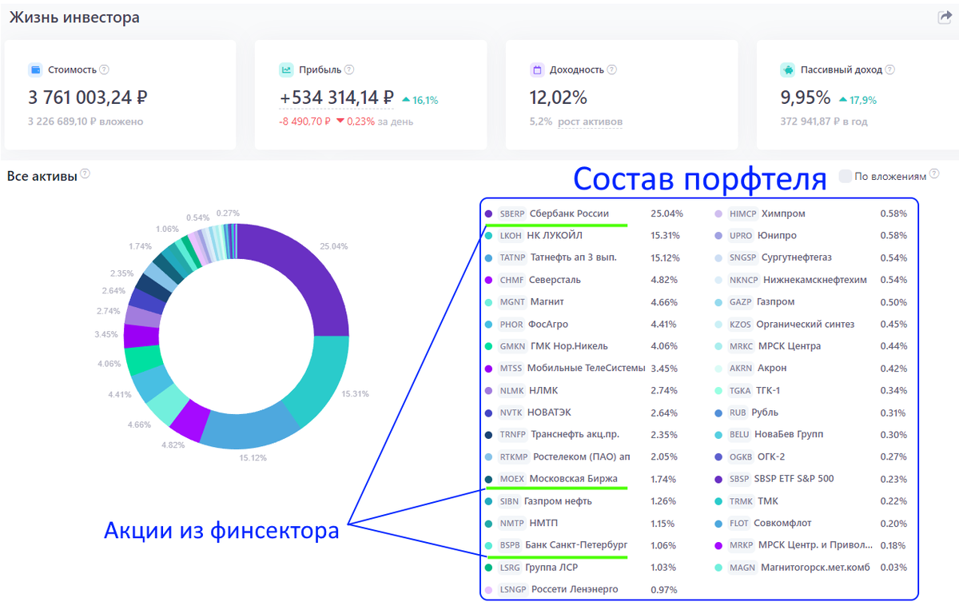Open help tooltip icon beside Пассивный доход
Viewport: 959px width, 606px height.
890,70
